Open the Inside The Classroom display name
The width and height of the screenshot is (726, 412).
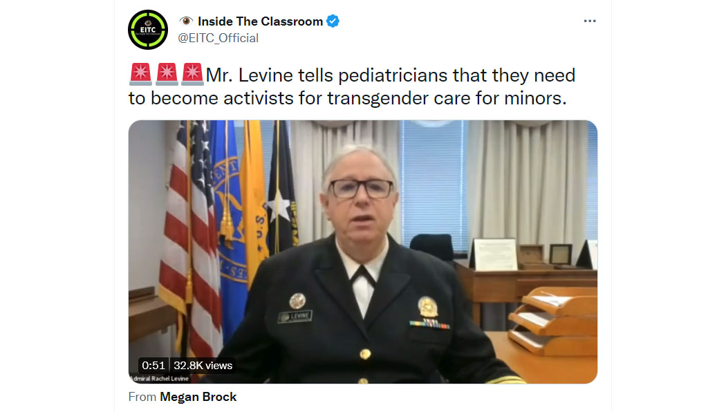tap(260, 21)
